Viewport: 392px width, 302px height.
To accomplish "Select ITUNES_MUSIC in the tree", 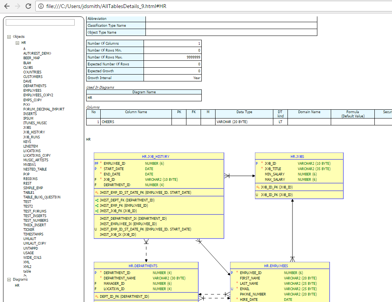I will [x=35, y=123].
